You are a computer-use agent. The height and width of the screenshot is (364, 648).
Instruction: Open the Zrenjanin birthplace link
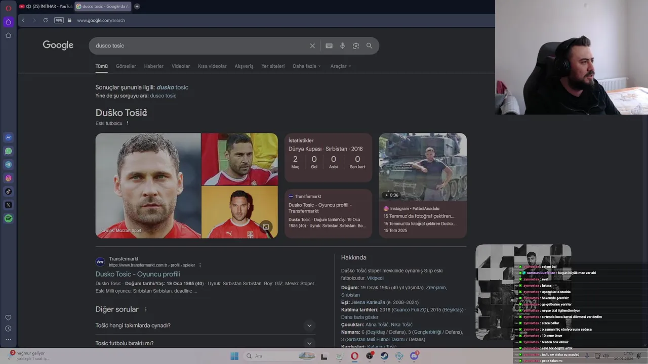pos(436,288)
